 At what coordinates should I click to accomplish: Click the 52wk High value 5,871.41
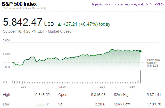(154, 95)
